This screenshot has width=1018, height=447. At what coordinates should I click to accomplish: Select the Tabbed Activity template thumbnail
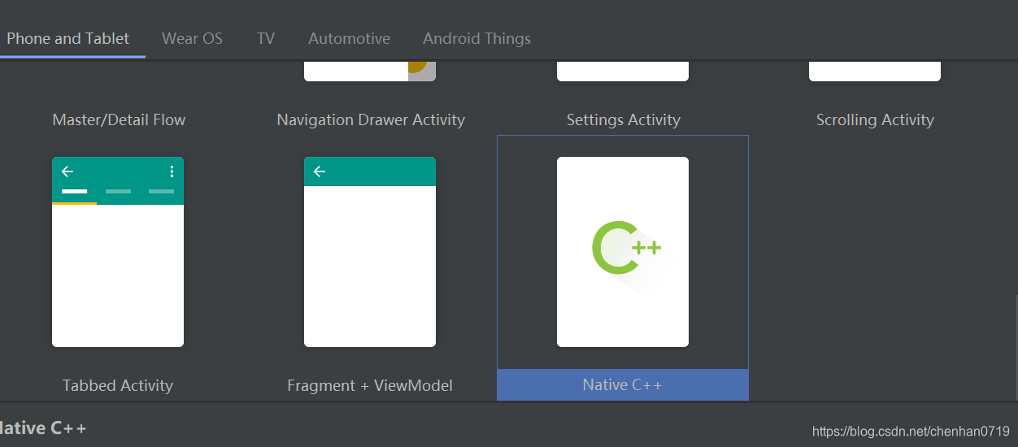(x=118, y=252)
